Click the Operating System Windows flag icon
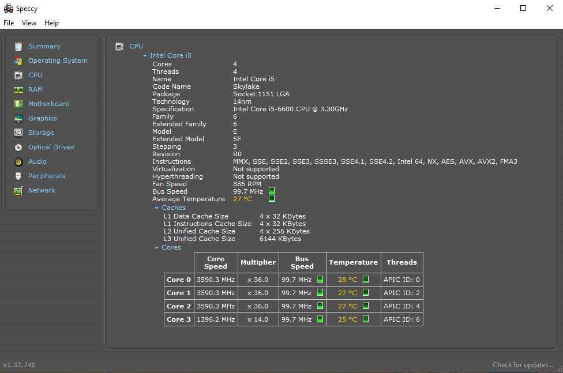 (18, 61)
